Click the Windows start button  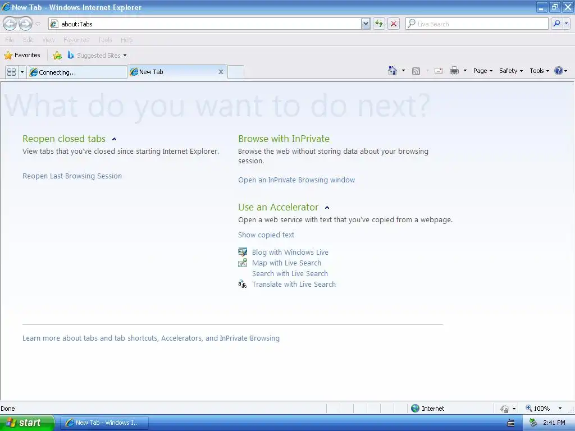[x=27, y=423]
